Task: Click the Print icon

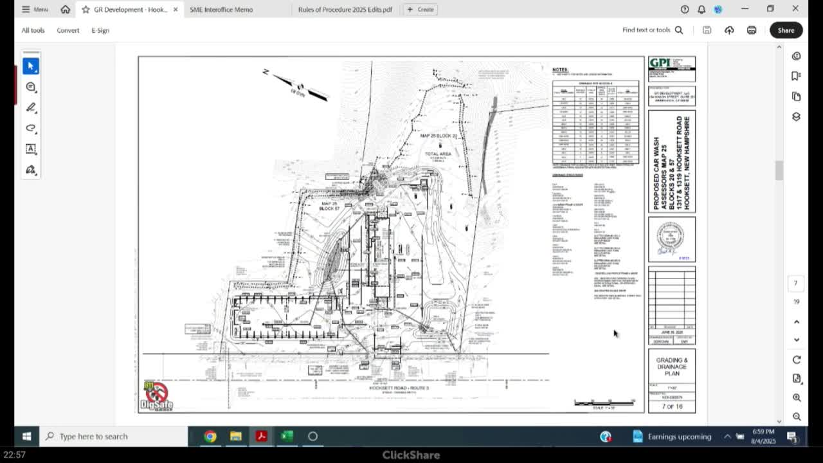Action: [x=751, y=30]
